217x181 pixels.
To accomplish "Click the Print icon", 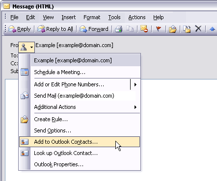I will tap(119, 29).
